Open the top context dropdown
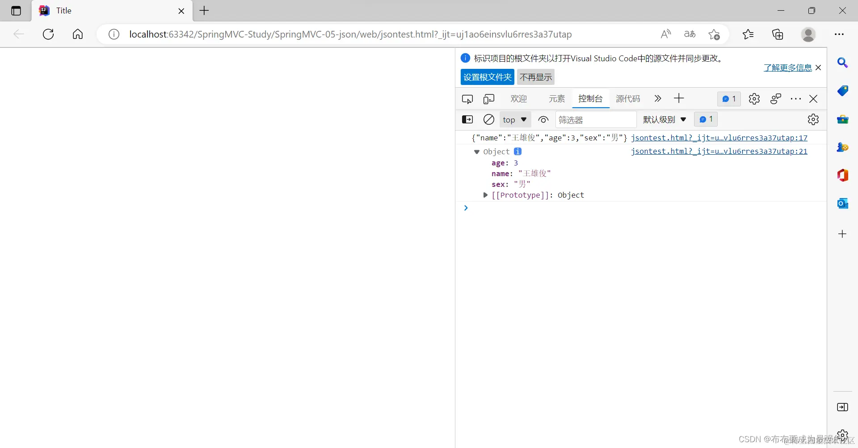Viewport: 858px width, 448px height. click(515, 119)
